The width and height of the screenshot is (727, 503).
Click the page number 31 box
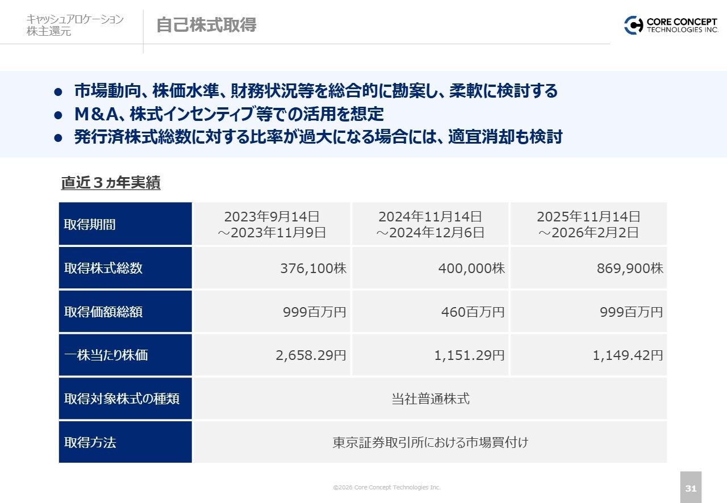(x=691, y=488)
